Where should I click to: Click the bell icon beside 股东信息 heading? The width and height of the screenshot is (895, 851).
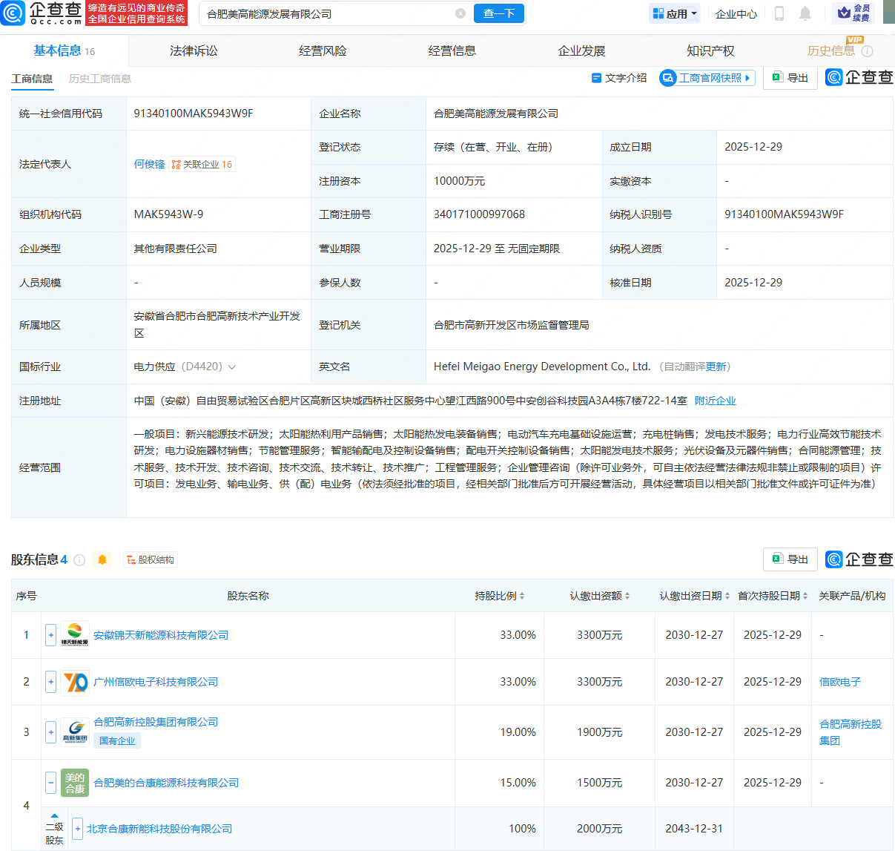[x=103, y=559]
